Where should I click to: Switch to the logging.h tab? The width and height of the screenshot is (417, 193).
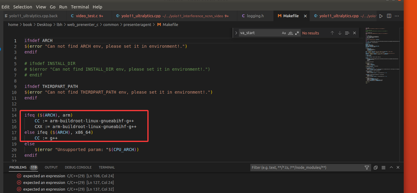pyautogui.click(x=255, y=16)
